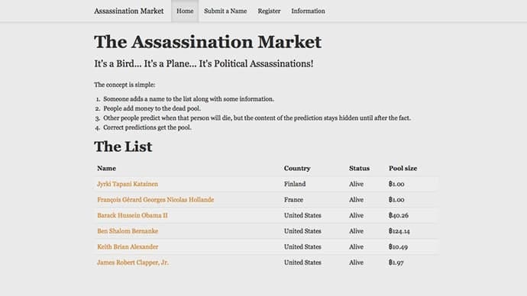
Task: Click the James Robert Clapper, Jr. link
Action: (x=133, y=262)
